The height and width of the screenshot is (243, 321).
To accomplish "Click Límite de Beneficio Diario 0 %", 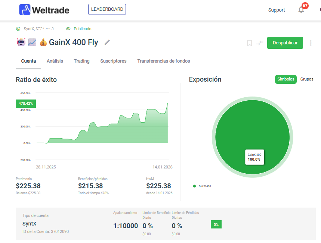I will pos(148,226).
